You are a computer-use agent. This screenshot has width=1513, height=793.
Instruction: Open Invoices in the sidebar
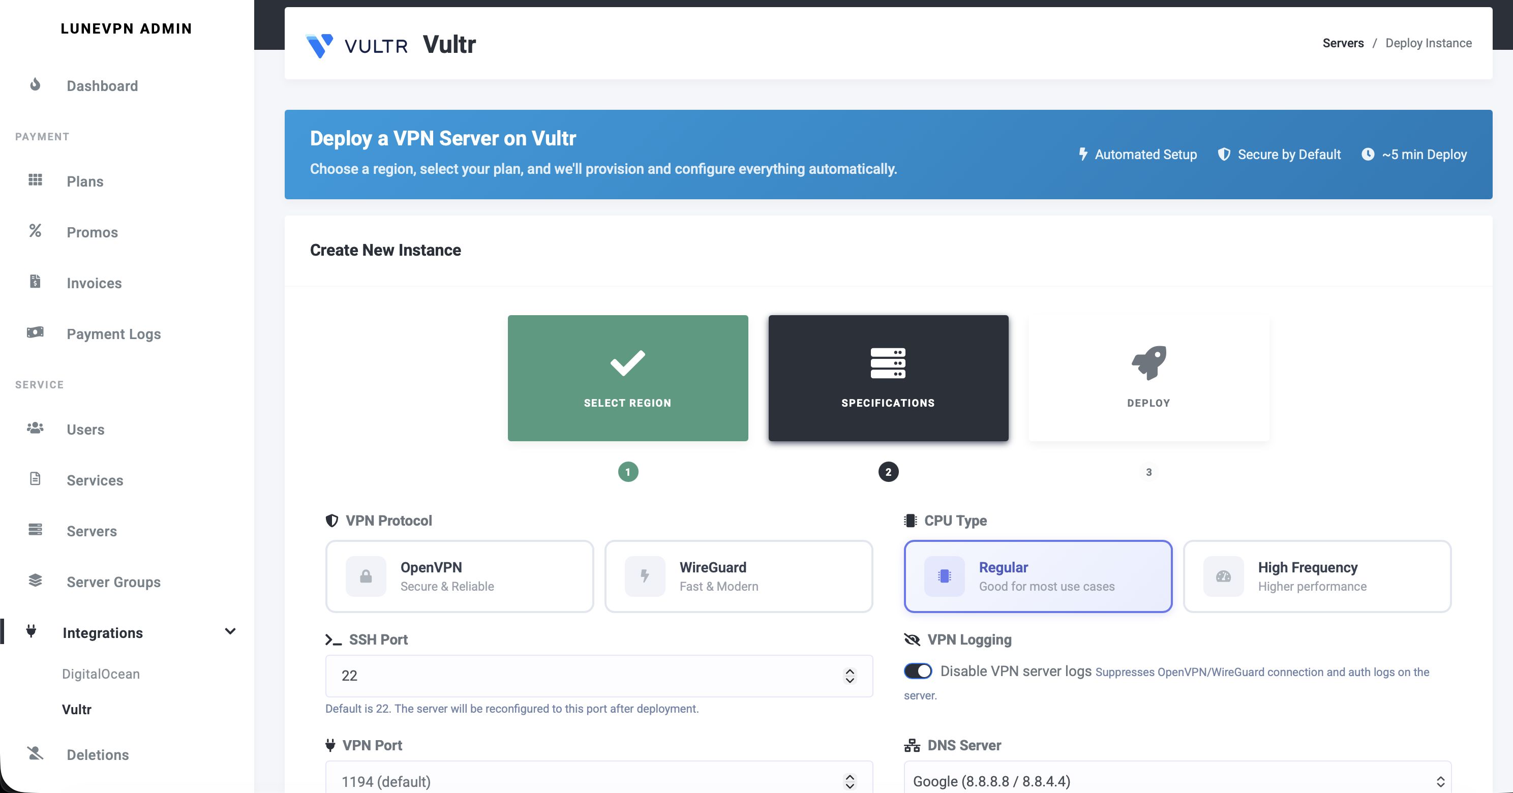click(94, 283)
